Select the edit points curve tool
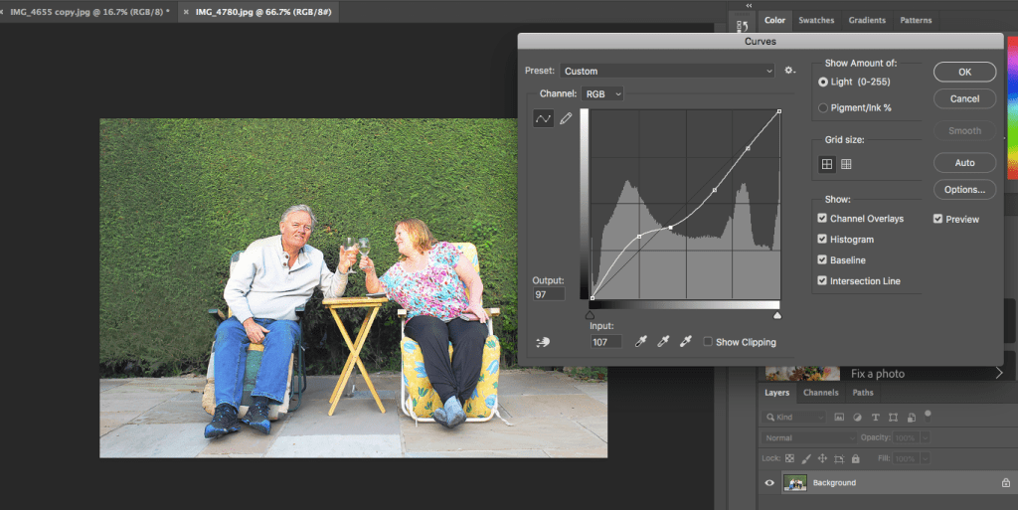 coord(544,119)
